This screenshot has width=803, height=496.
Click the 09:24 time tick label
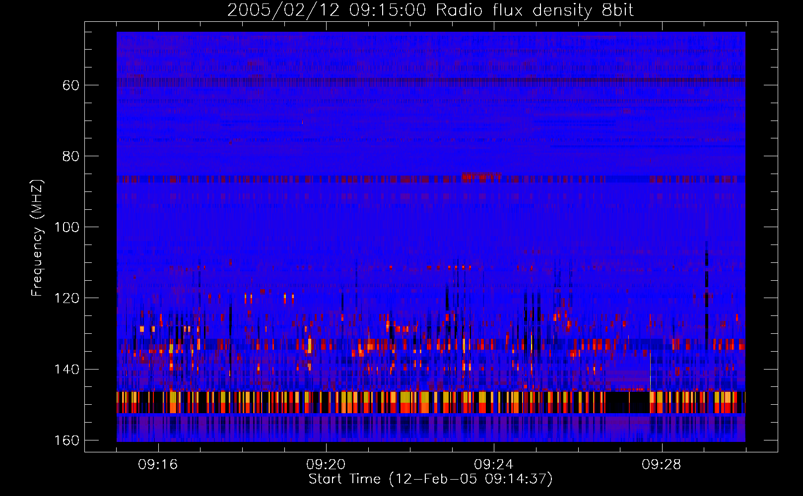pos(494,465)
